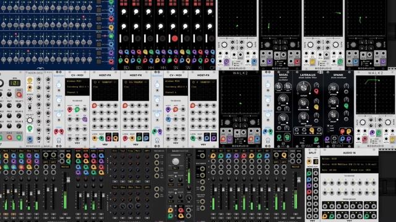Click the red -05- input jack on right mixer

tap(244, 156)
